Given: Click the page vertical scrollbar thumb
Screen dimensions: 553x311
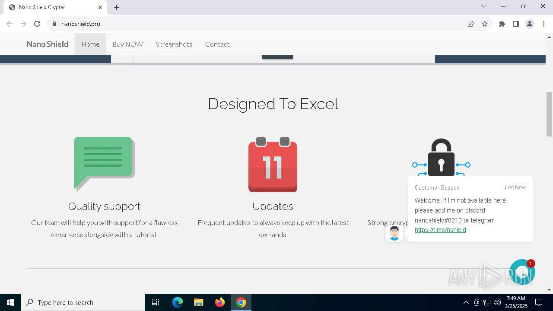Looking at the screenshot, I should coord(549,114).
